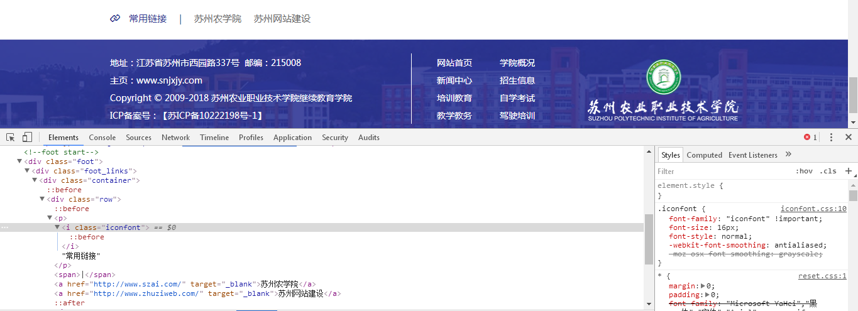858x311 pixels.
Task: Open 网站首页 footer link
Action: [x=454, y=63]
